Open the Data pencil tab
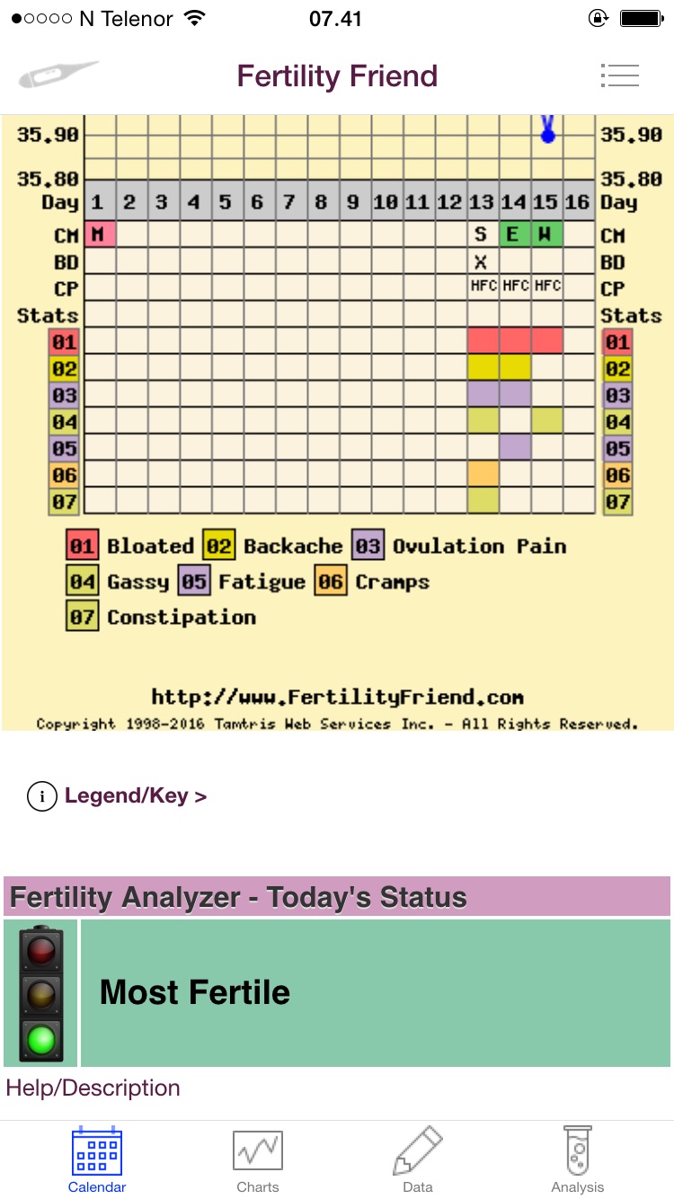This screenshot has width=674, height=1199. point(418,1161)
